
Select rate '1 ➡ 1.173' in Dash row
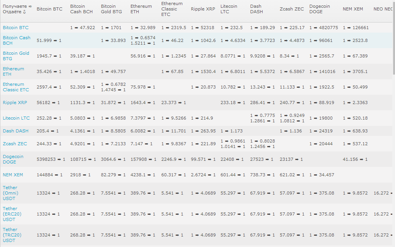point(232,131)
